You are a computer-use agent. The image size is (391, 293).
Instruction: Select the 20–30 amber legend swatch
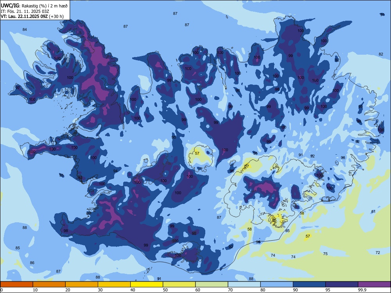tap(82, 284)
